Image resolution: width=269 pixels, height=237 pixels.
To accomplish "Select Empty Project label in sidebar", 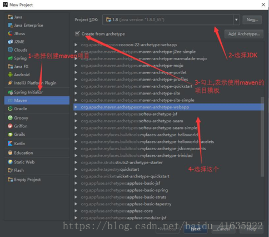I will [x=27, y=180].
